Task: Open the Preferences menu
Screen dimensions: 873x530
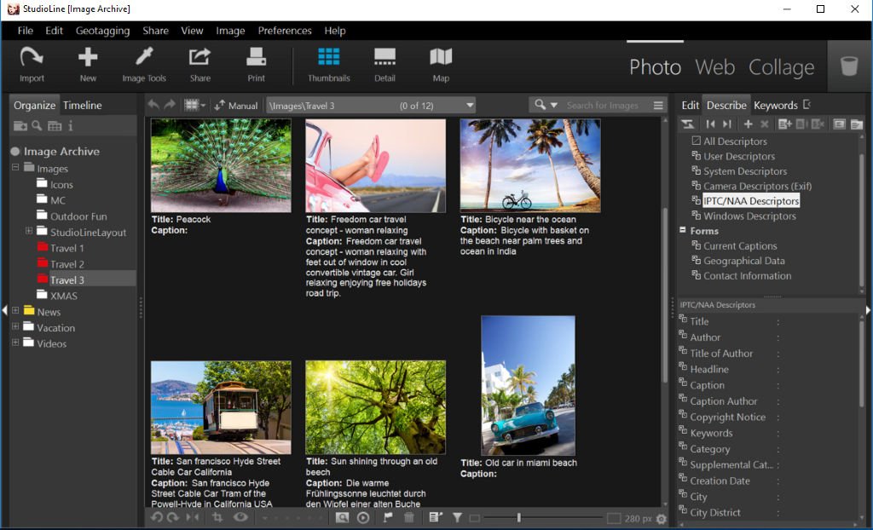Action: (285, 31)
